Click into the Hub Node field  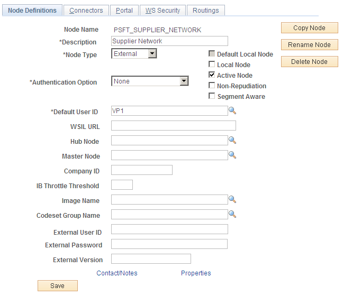169,140
